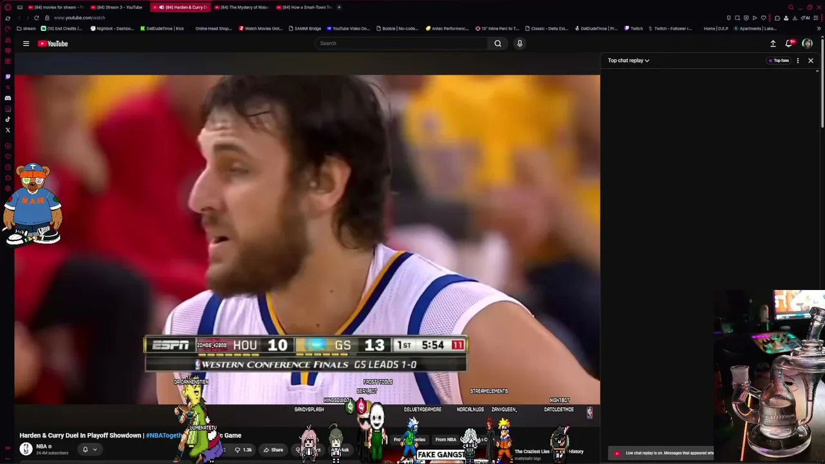Click the bear mascot overlay image

click(32, 204)
